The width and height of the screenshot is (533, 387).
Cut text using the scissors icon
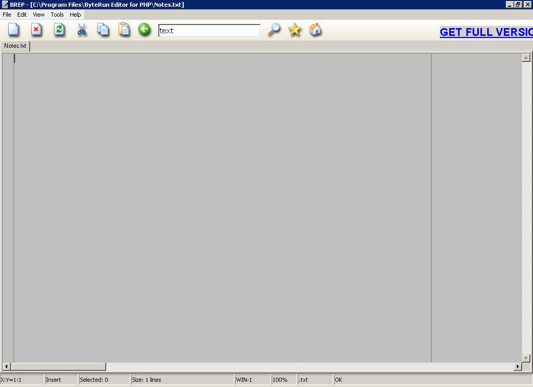[81, 30]
